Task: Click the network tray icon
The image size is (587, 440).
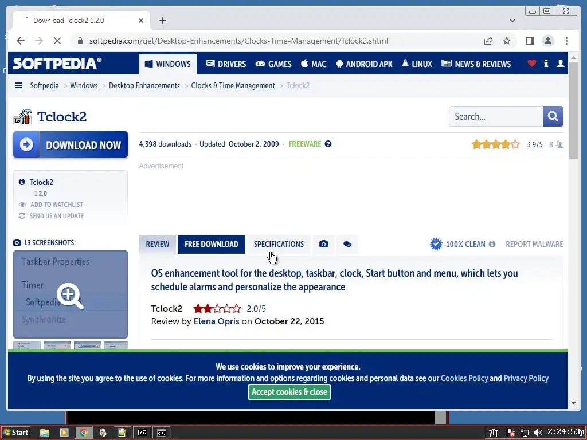Action: pyautogui.click(x=525, y=433)
